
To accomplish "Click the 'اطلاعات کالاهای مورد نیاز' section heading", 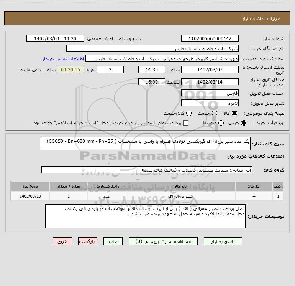I will point(256,156).
